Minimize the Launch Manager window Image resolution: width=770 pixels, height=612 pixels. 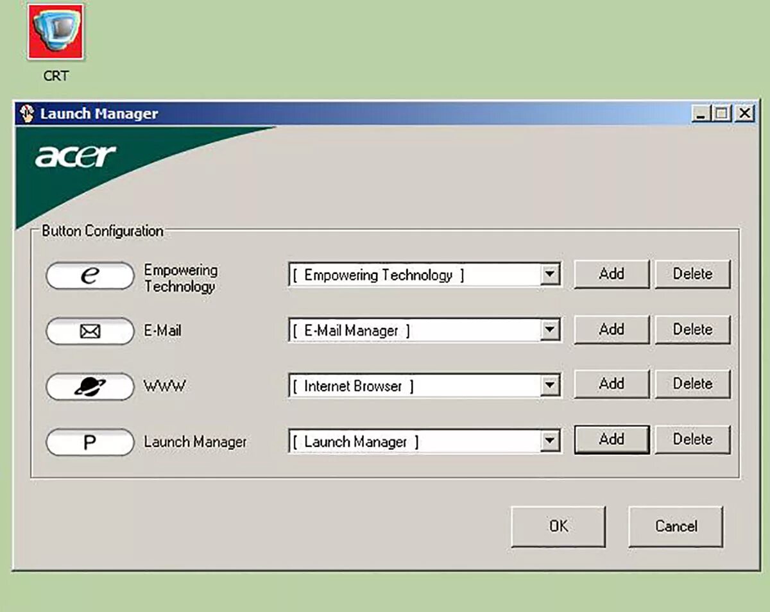pos(700,114)
